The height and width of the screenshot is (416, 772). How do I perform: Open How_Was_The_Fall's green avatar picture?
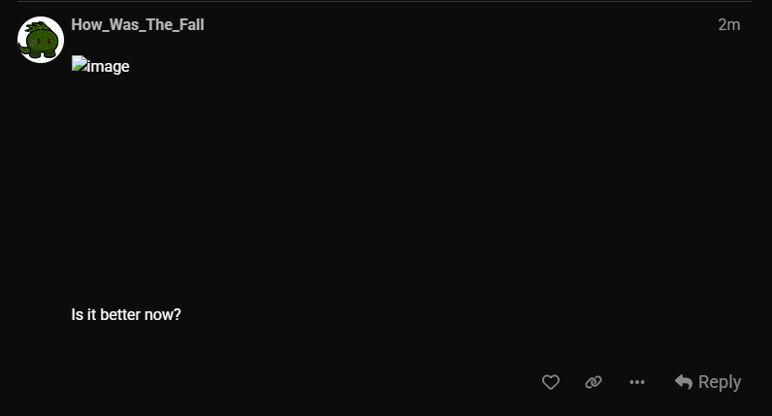point(41,40)
